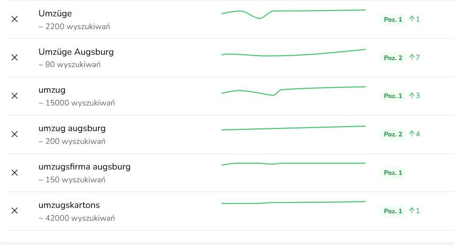
Task: Click the Poz. 2 badge for Umzüge Augsburg
Action: coord(393,58)
